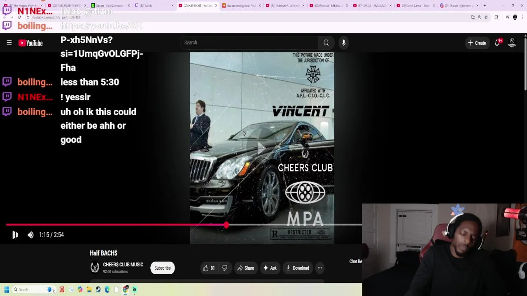
Task: Open Google Chrome from the taskbar
Action: [x=126, y=289]
